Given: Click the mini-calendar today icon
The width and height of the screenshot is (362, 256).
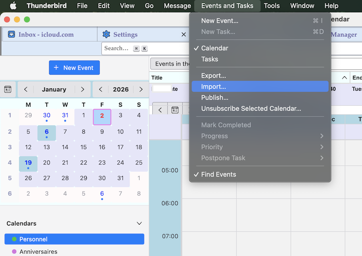Looking at the screenshot, I should point(8,89).
